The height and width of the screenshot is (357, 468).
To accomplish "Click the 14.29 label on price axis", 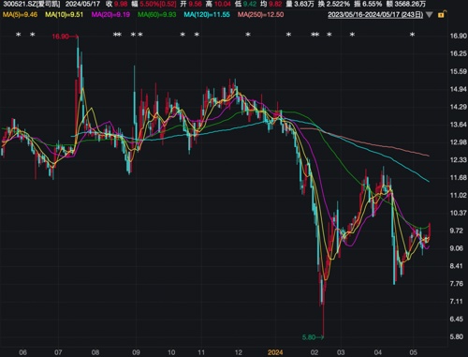I will click(459, 107).
